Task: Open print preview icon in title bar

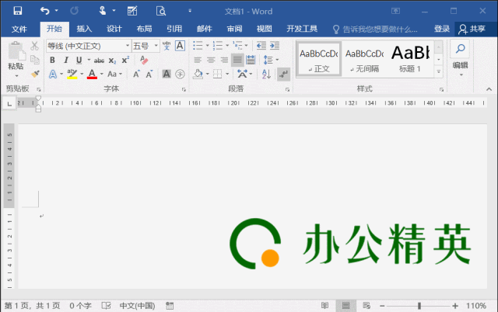Action: click(x=161, y=11)
